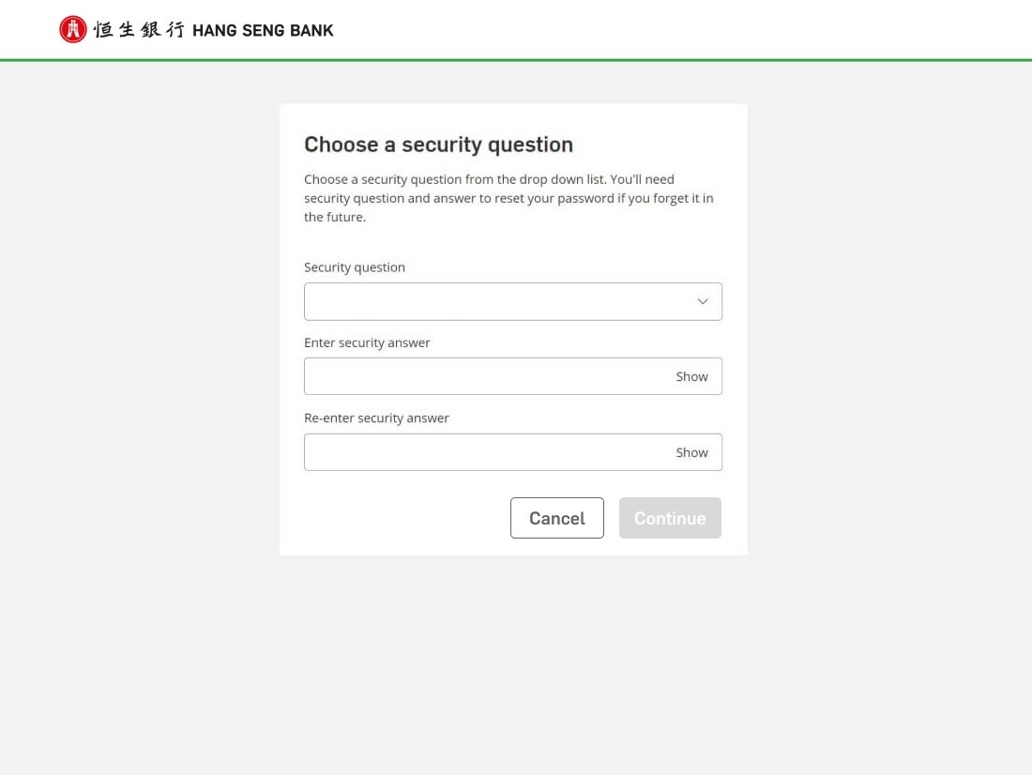Viewport: 1032px width, 775px height.
Task: Click the Chinese 恒生銀行 wordmark
Action: click(x=139, y=30)
